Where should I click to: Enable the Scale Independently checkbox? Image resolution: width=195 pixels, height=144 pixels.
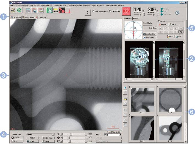pos(94,11)
